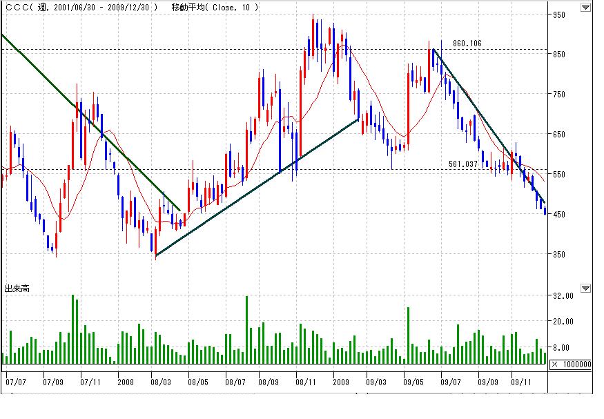Open the volume panel dropdown arrow
The height and width of the screenshot is (419, 604).
click(585, 288)
